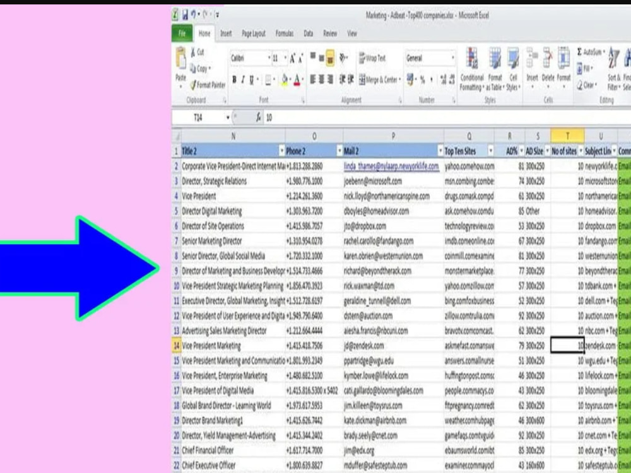Click the Undo arrow in quick access toolbar
631x473 pixels.
coord(194,15)
